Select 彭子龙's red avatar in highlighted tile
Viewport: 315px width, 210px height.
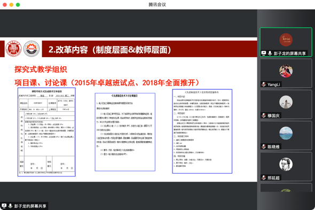click(x=286, y=40)
